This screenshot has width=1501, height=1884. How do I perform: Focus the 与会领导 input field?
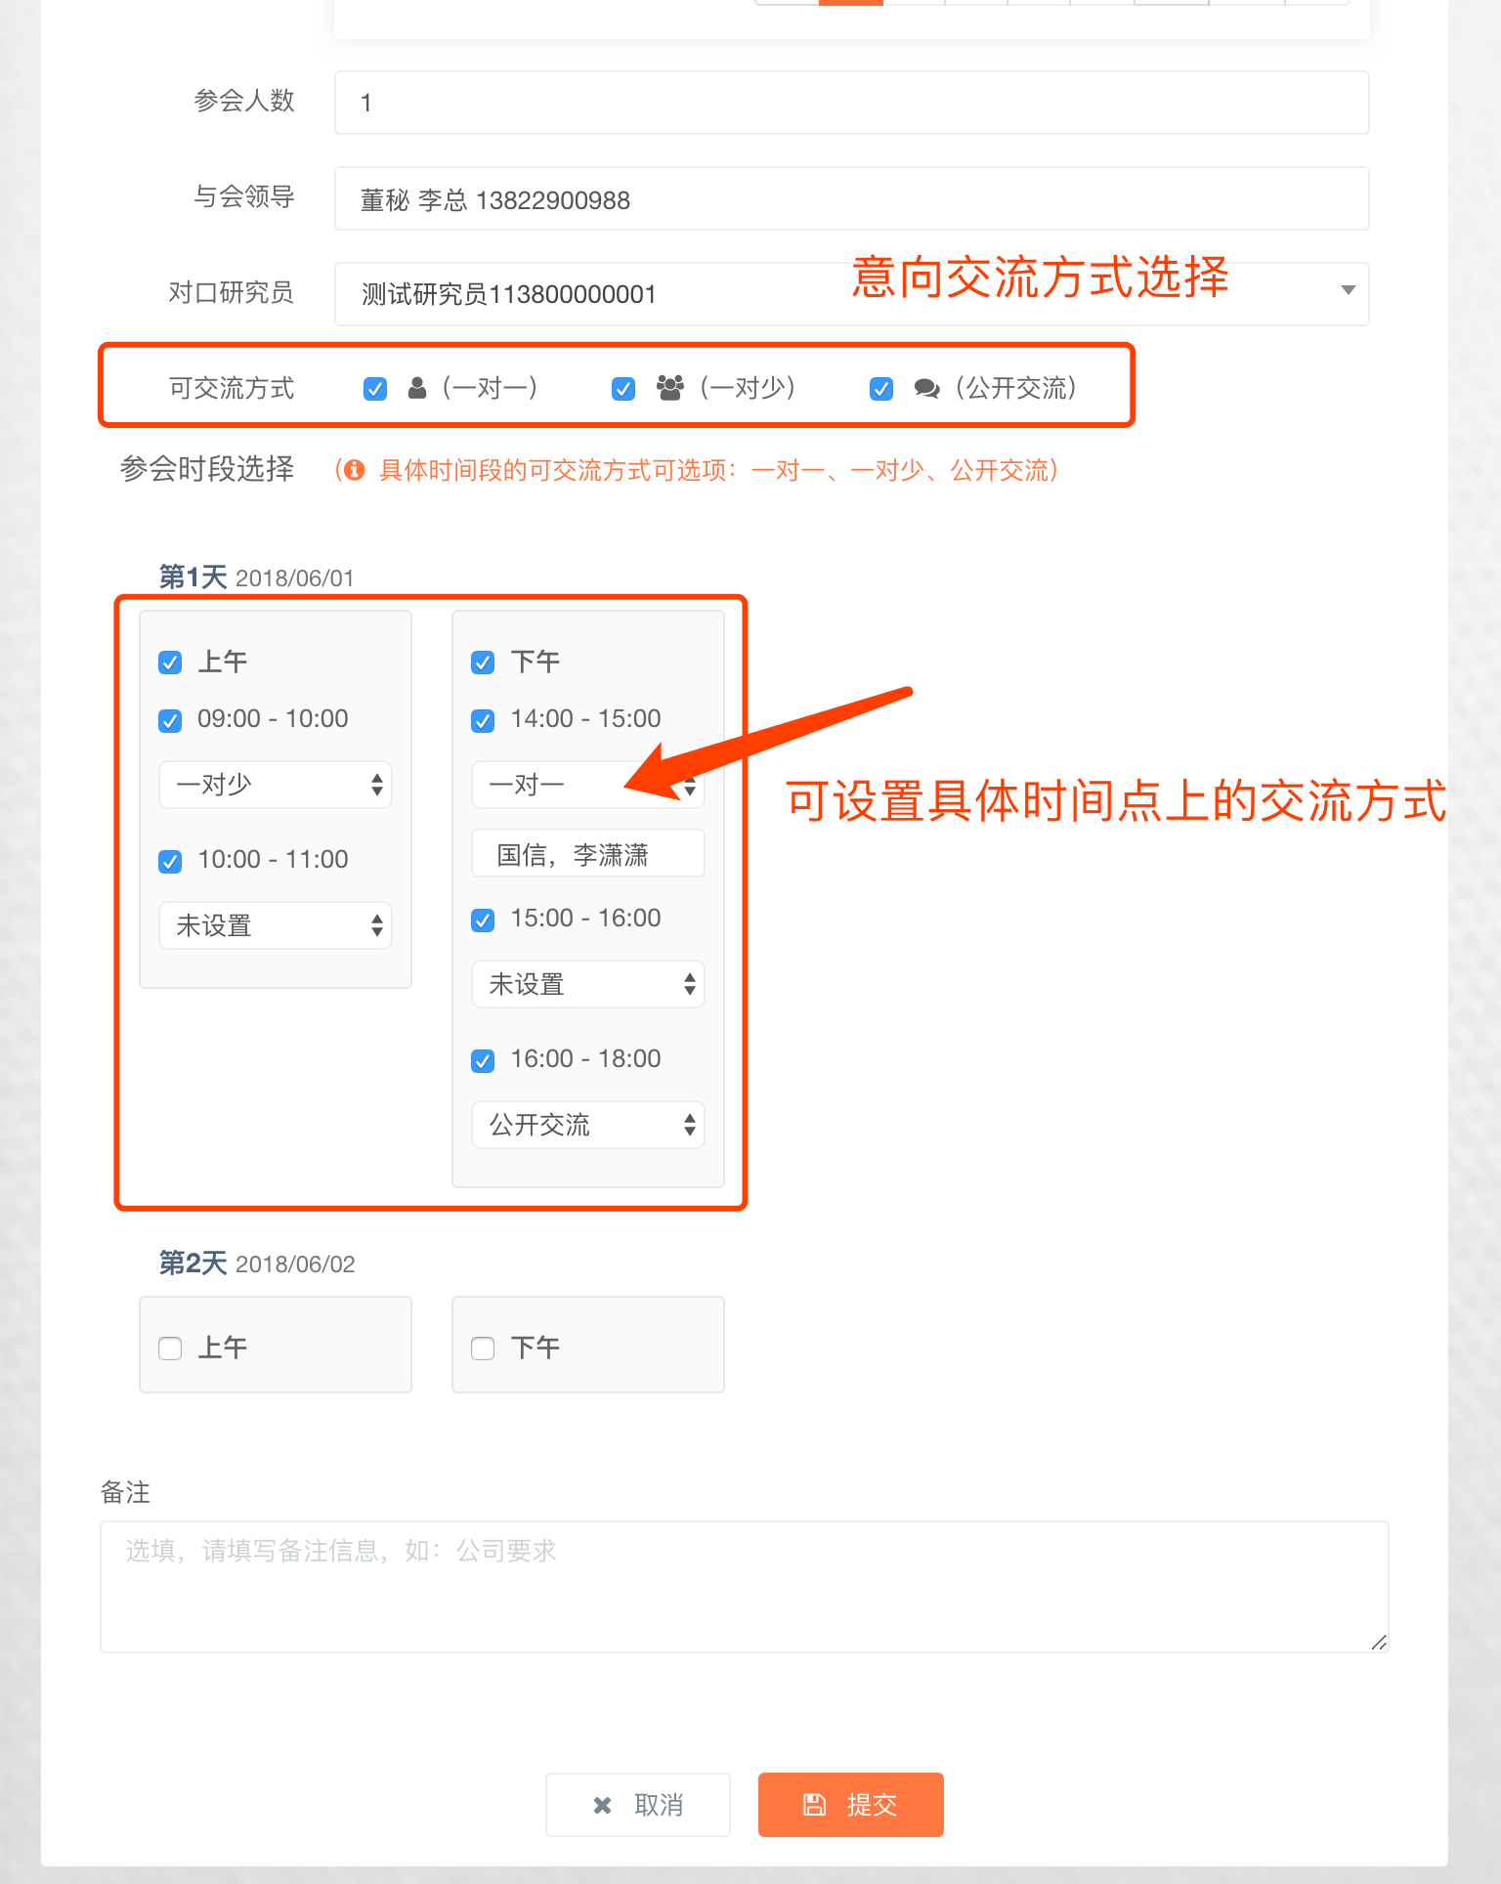coord(851,198)
